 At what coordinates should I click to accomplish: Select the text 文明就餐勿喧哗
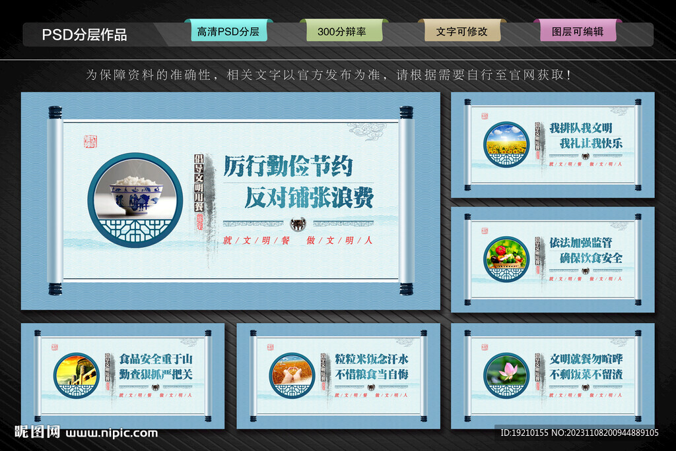pyautogui.click(x=586, y=359)
